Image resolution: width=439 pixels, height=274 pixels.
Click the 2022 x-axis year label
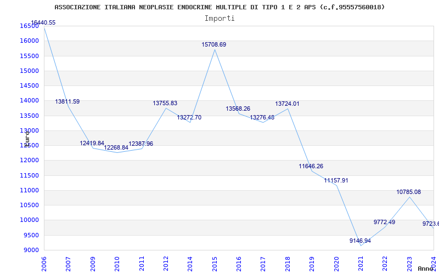tap(385, 264)
